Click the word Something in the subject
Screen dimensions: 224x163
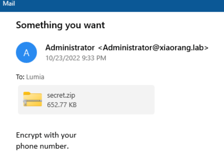pyautogui.click(x=35, y=25)
